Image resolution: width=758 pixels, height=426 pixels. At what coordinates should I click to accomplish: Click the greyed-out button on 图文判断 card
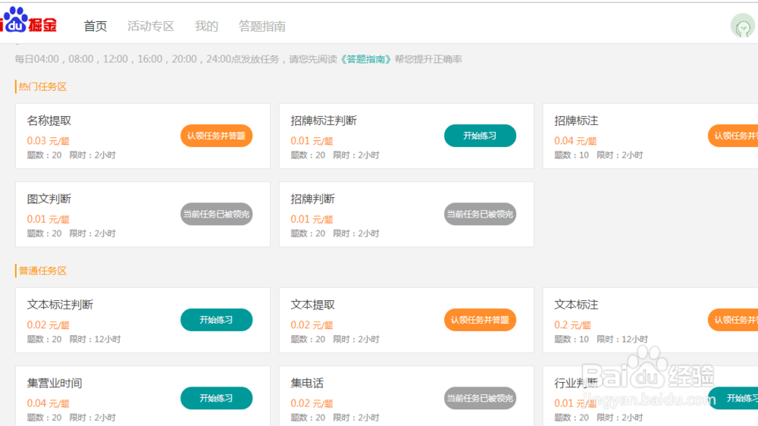tap(217, 215)
